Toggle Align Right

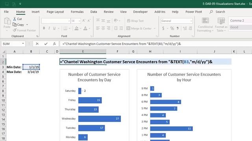(109, 28)
